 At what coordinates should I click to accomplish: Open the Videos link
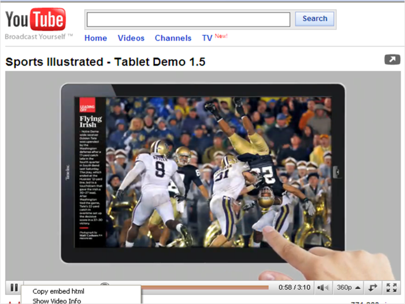coord(131,38)
